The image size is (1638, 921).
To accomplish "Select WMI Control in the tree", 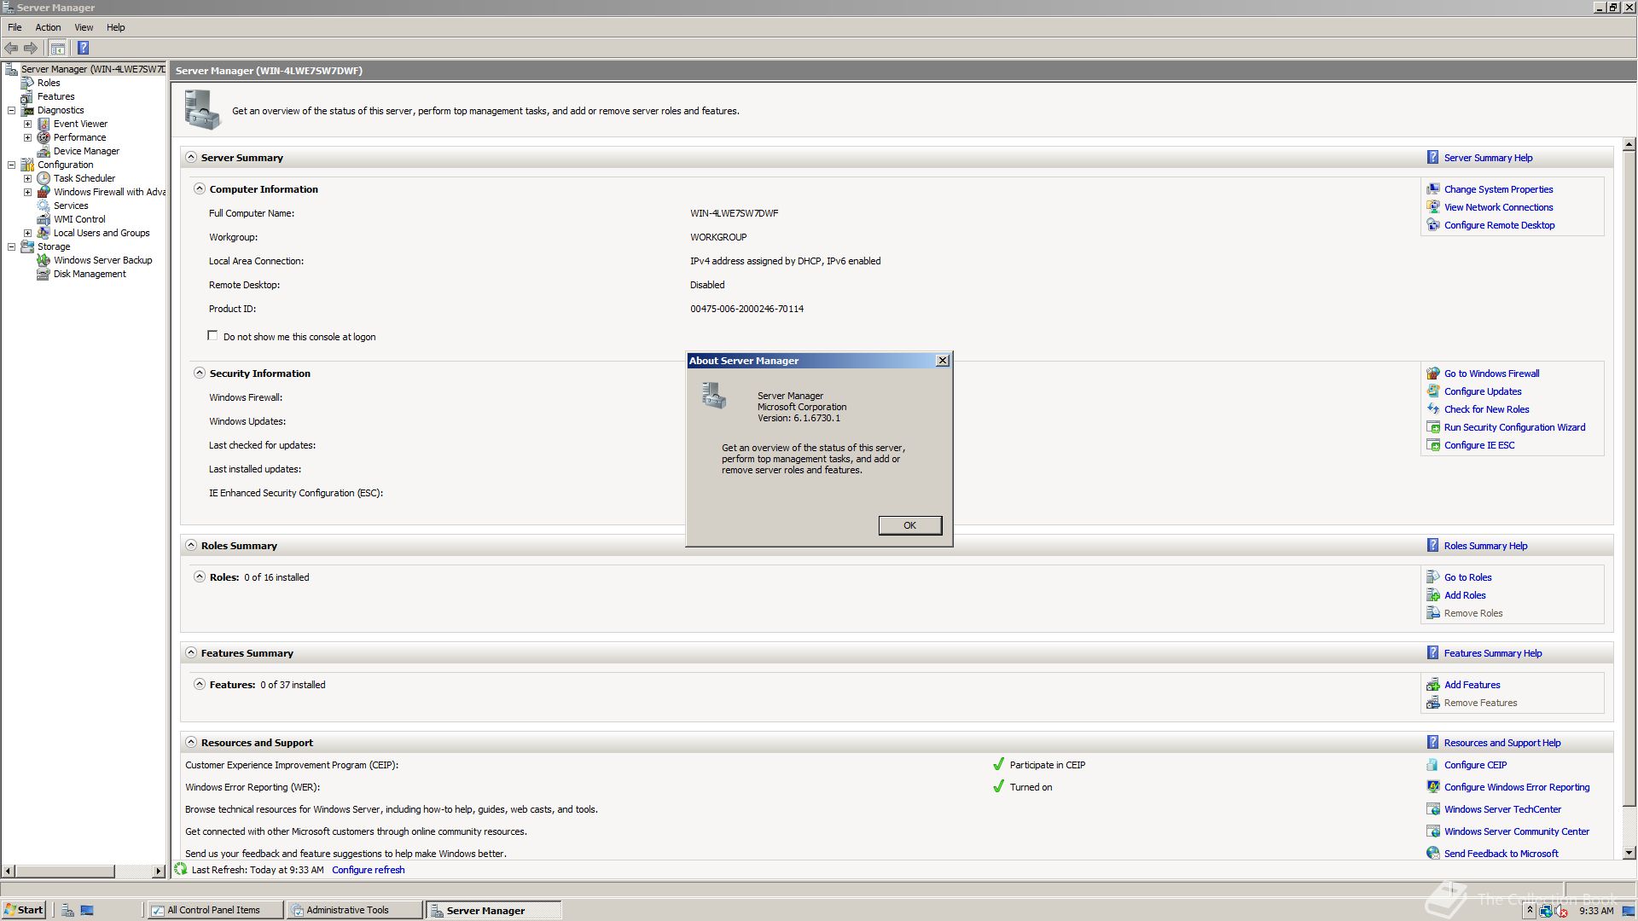I will point(79,219).
